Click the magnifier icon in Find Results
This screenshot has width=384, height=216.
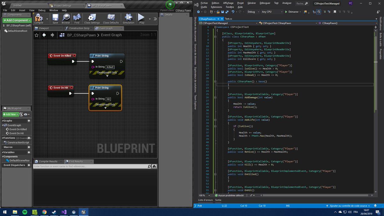(149, 166)
